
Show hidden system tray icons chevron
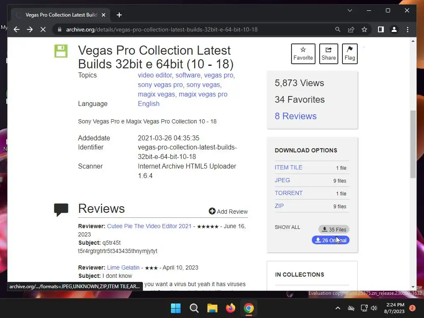click(x=338, y=308)
